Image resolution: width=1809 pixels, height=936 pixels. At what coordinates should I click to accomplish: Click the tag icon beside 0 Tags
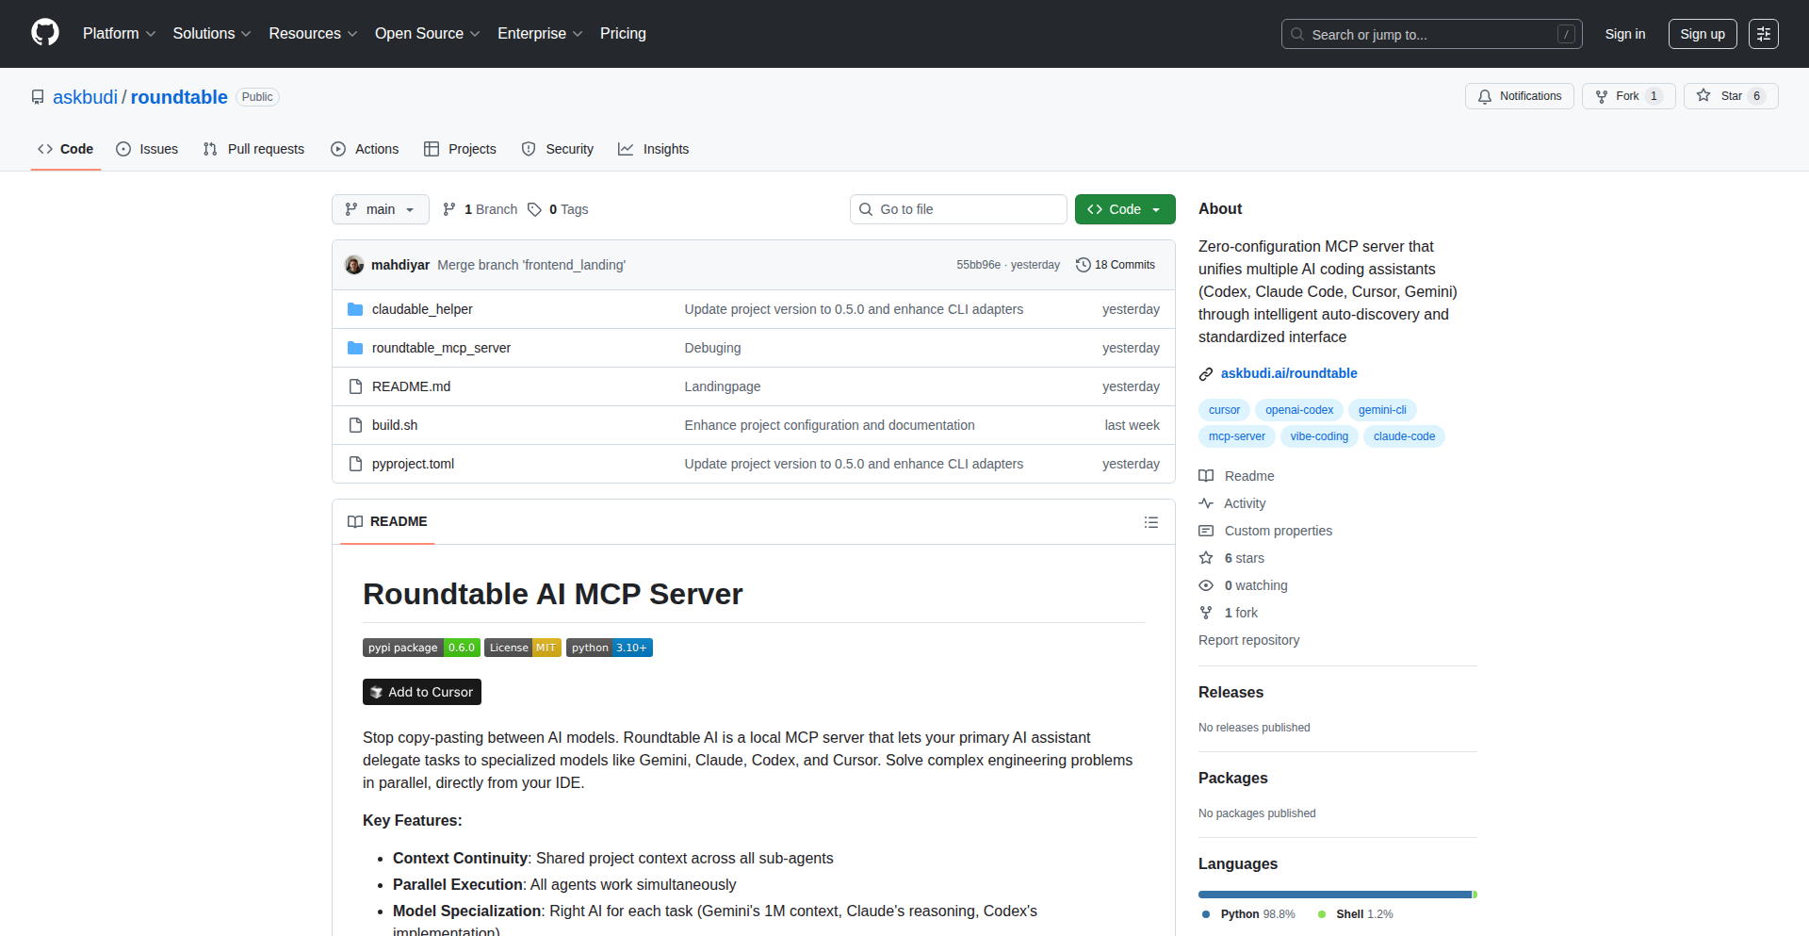[534, 209]
